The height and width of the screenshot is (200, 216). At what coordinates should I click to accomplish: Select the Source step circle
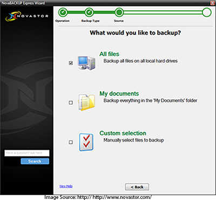point(119,12)
